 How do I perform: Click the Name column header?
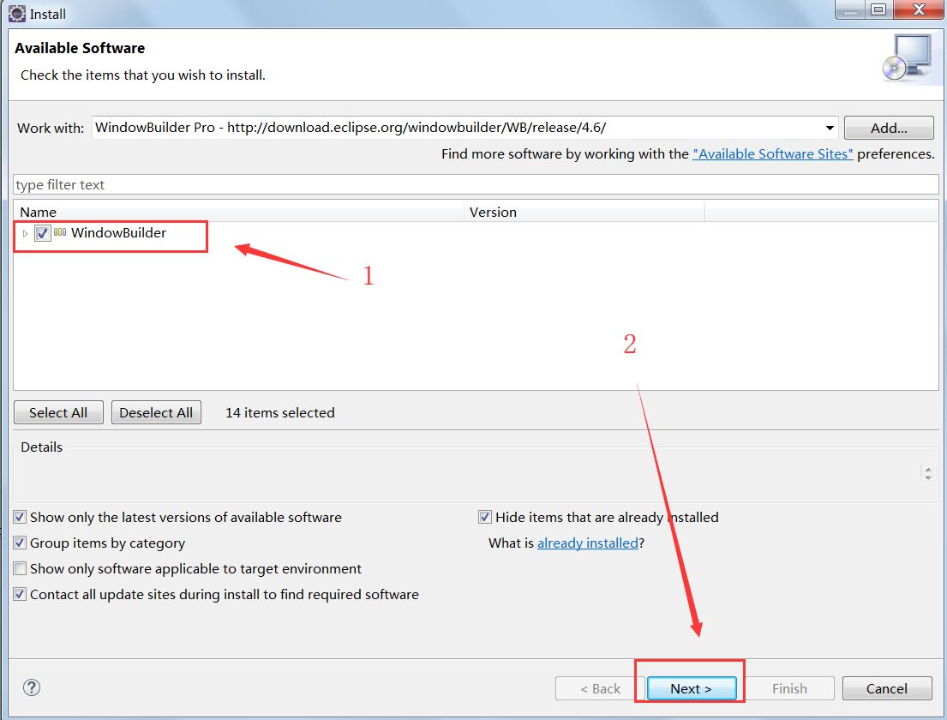point(238,212)
